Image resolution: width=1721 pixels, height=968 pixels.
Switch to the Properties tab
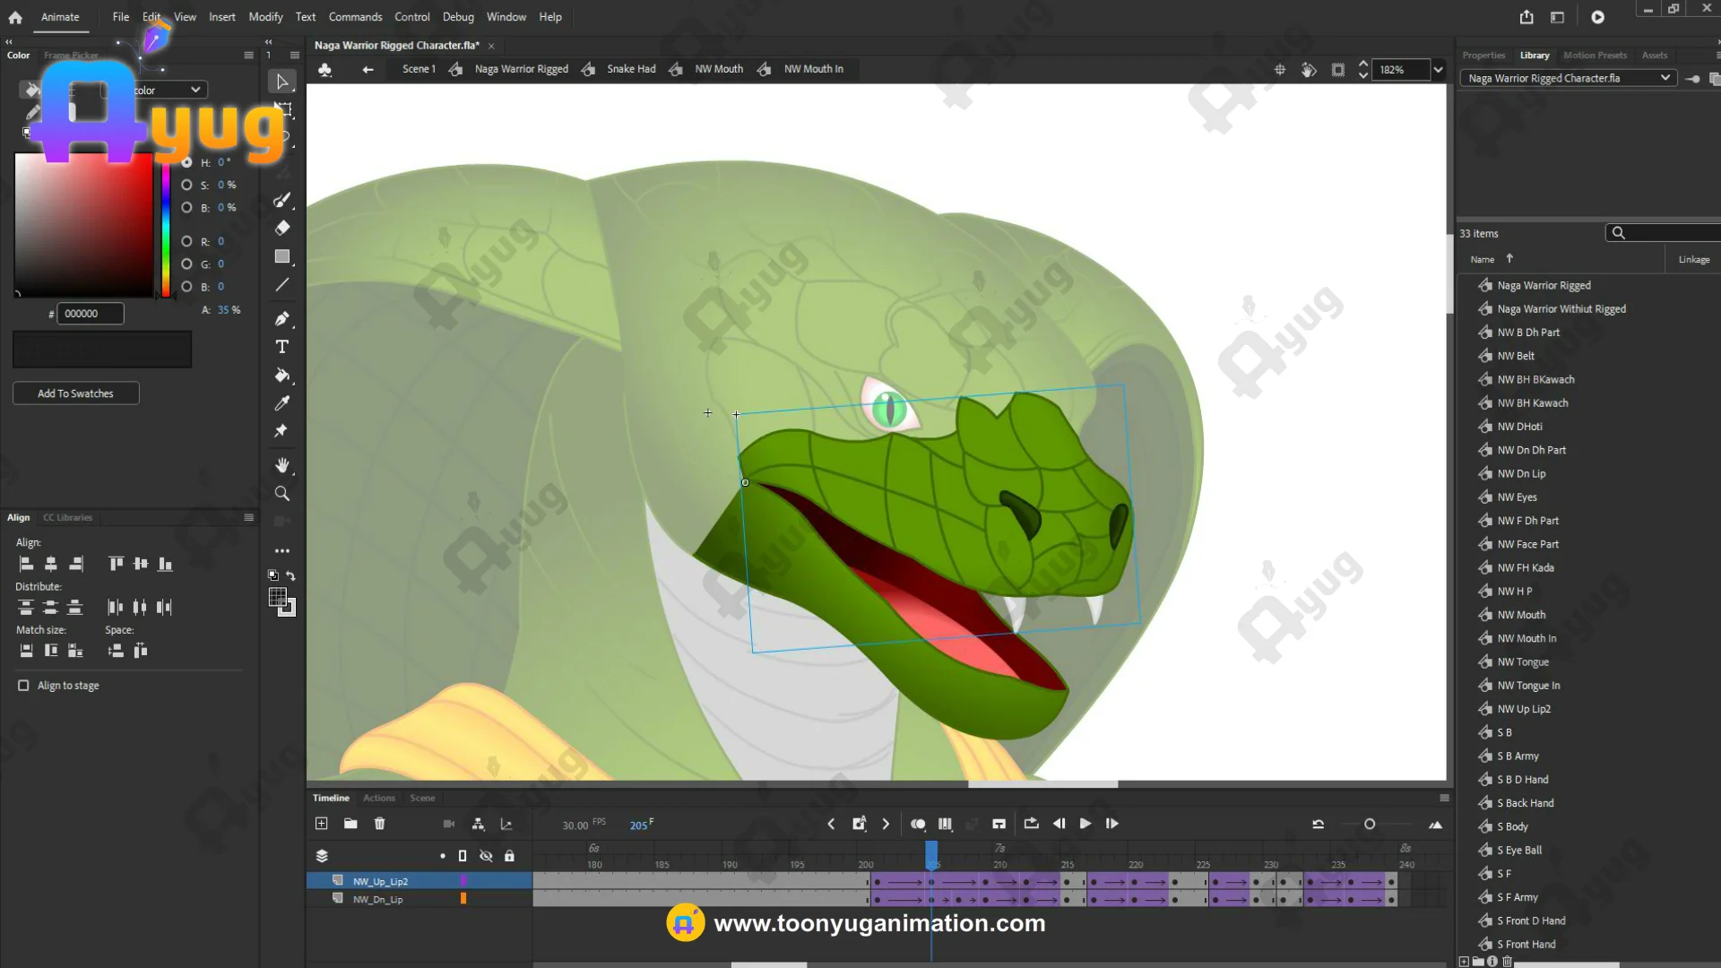1483,56
